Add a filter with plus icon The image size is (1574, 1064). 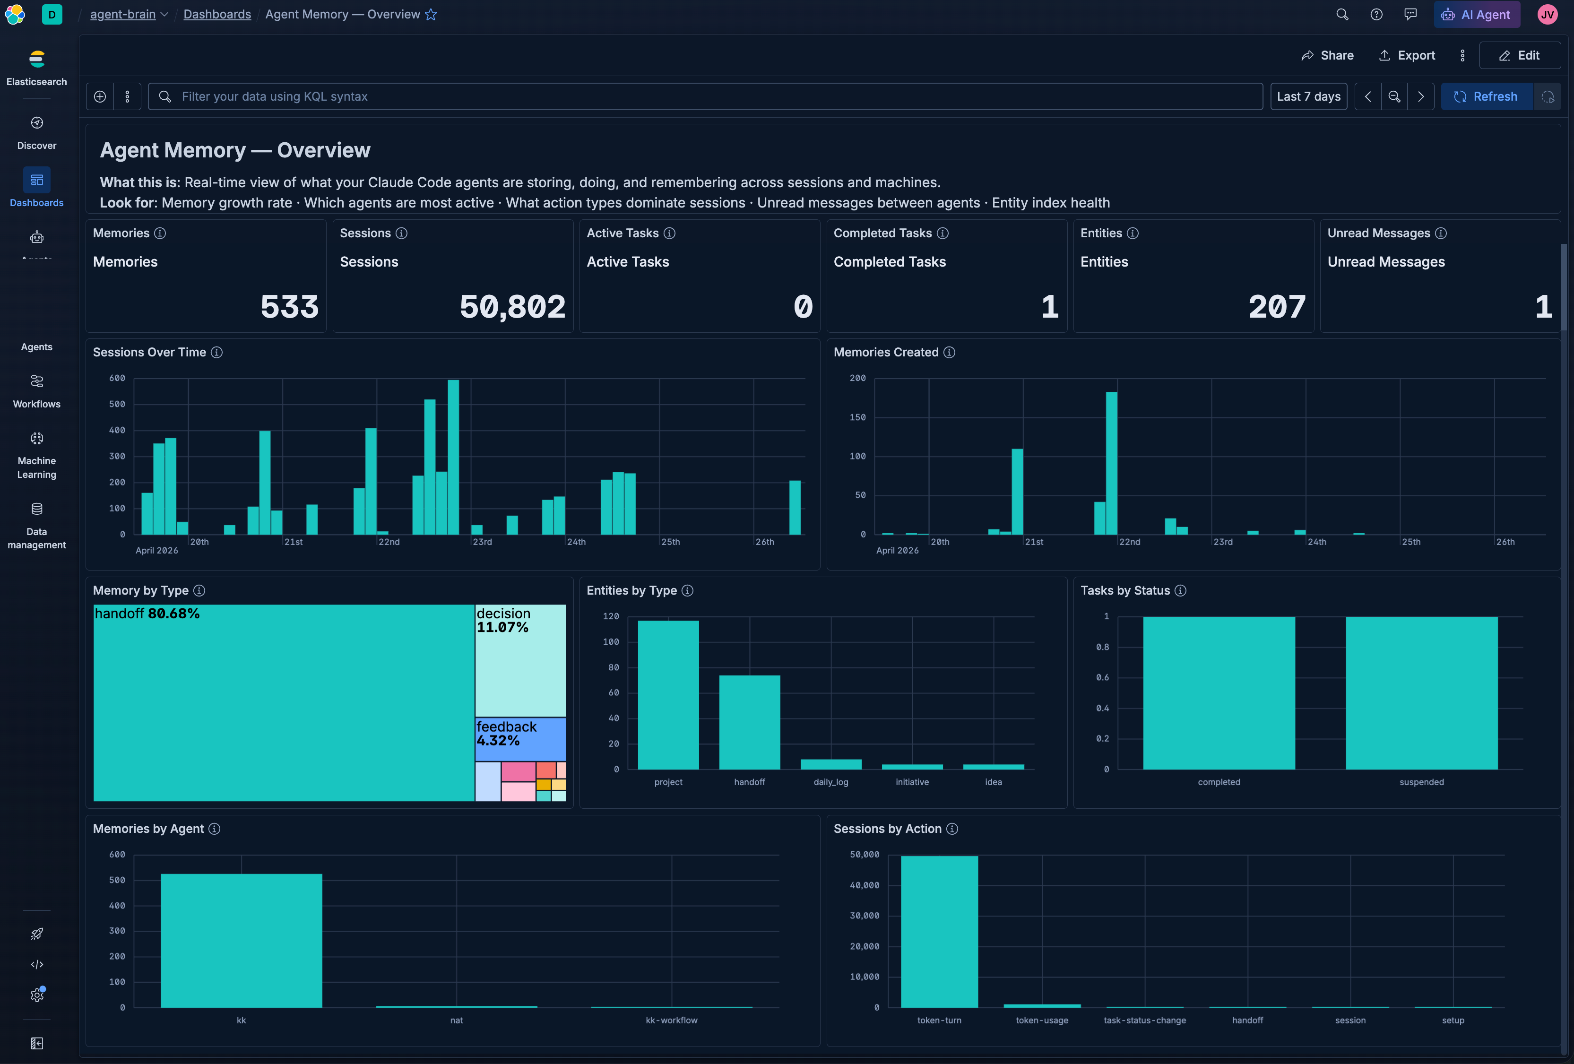pyautogui.click(x=100, y=96)
